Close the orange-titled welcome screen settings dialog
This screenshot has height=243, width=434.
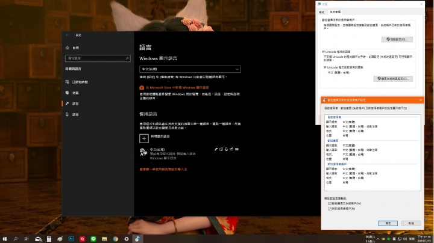(x=421, y=100)
